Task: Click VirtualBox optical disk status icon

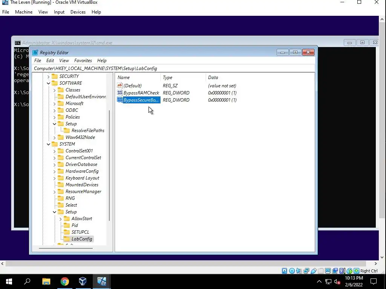Action: click(292, 271)
